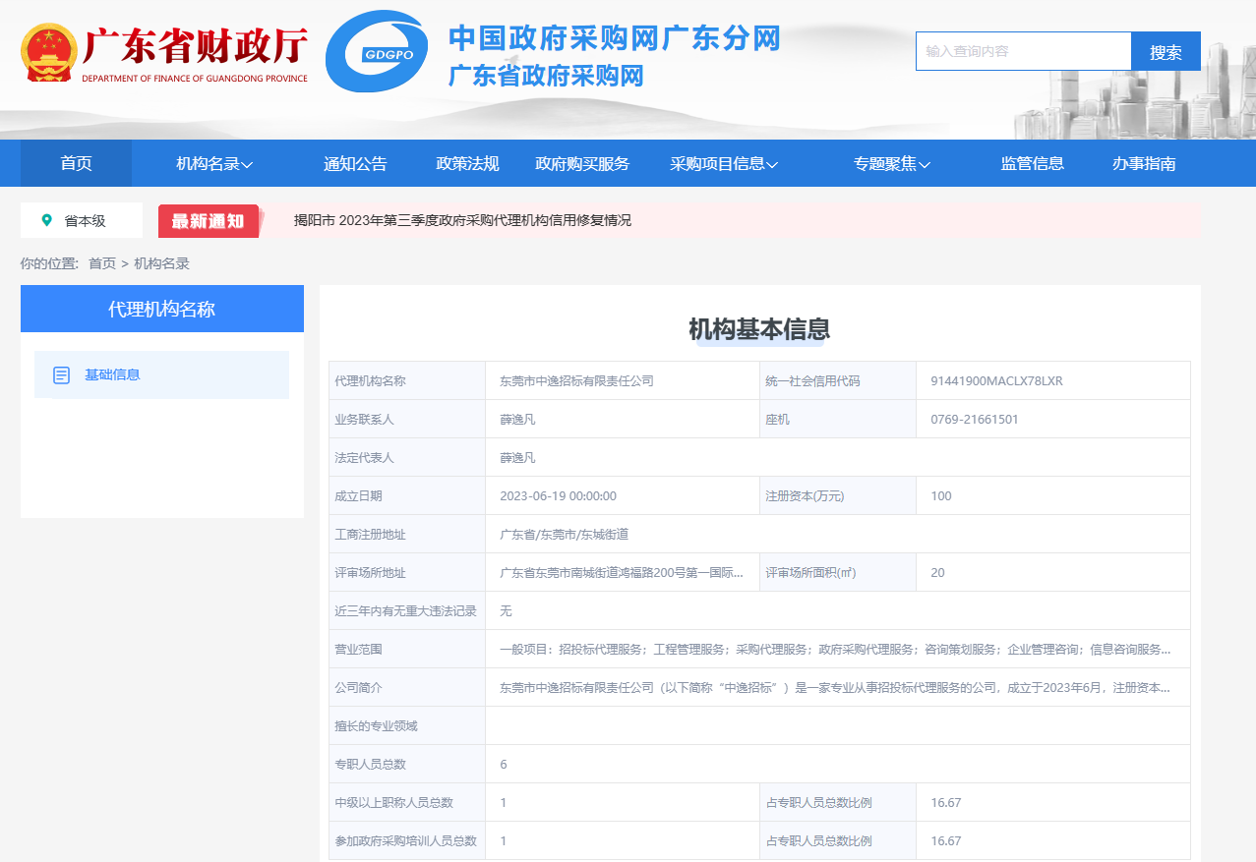
Task: Open the 通知公告 menu item
Action: tap(355, 164)
